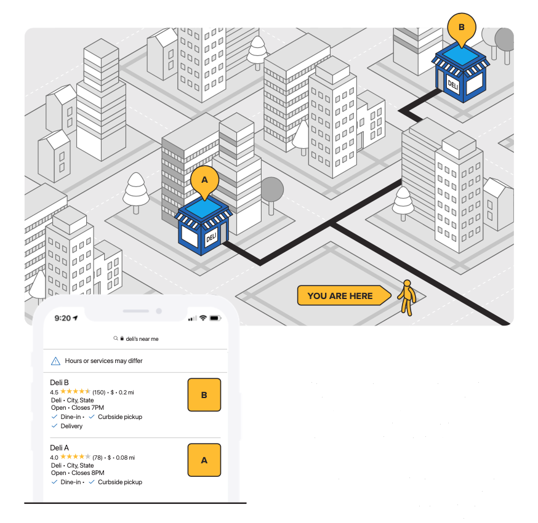Tap the lock icon beside search text
538x523 pixels.
[122, 338]
